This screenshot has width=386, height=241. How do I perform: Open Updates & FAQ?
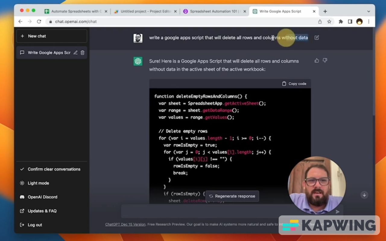click(52, 211)
